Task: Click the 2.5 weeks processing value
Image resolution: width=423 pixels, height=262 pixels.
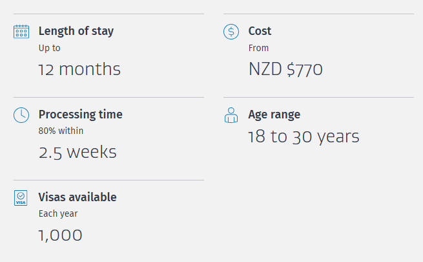Action: click(x=77, y=152)
